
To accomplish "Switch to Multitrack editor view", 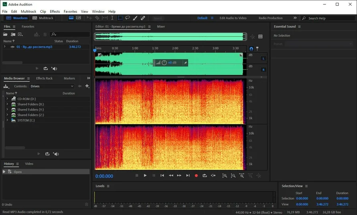I will [43, 18].
